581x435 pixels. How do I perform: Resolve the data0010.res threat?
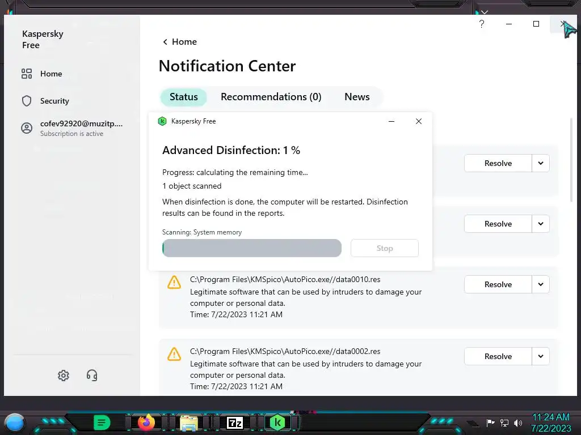(x=498, y=284)
